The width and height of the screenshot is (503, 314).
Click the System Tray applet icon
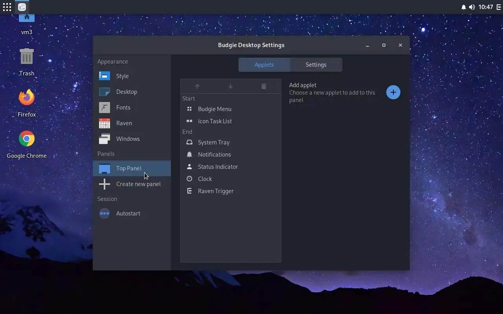[189, 142]
